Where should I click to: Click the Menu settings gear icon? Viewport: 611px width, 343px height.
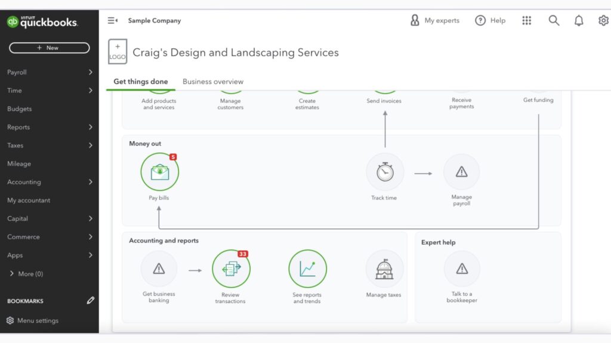tap(10, 320)
